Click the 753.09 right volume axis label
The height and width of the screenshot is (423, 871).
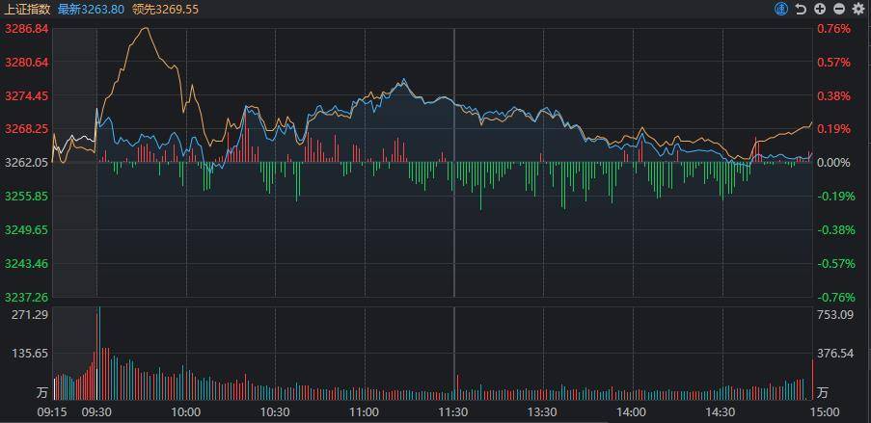(x=832, y=315)
